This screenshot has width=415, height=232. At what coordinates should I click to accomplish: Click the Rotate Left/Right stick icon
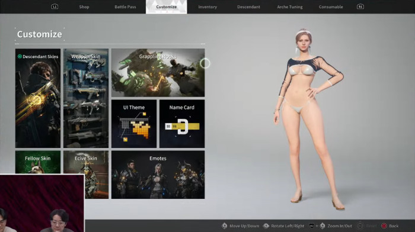pos(266,226)
